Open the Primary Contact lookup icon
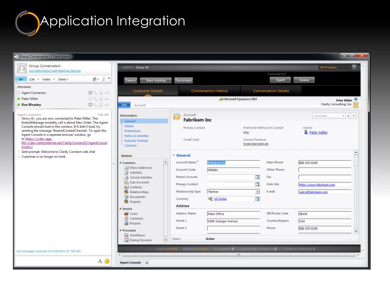Viewport: 390px width, 292px height. [257, 184]
